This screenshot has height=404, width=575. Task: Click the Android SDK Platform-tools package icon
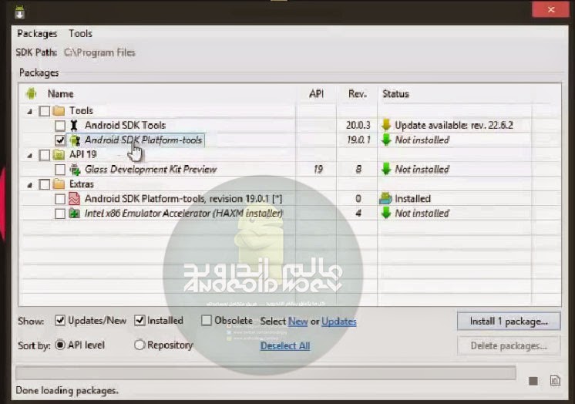(x=75, y=140)
